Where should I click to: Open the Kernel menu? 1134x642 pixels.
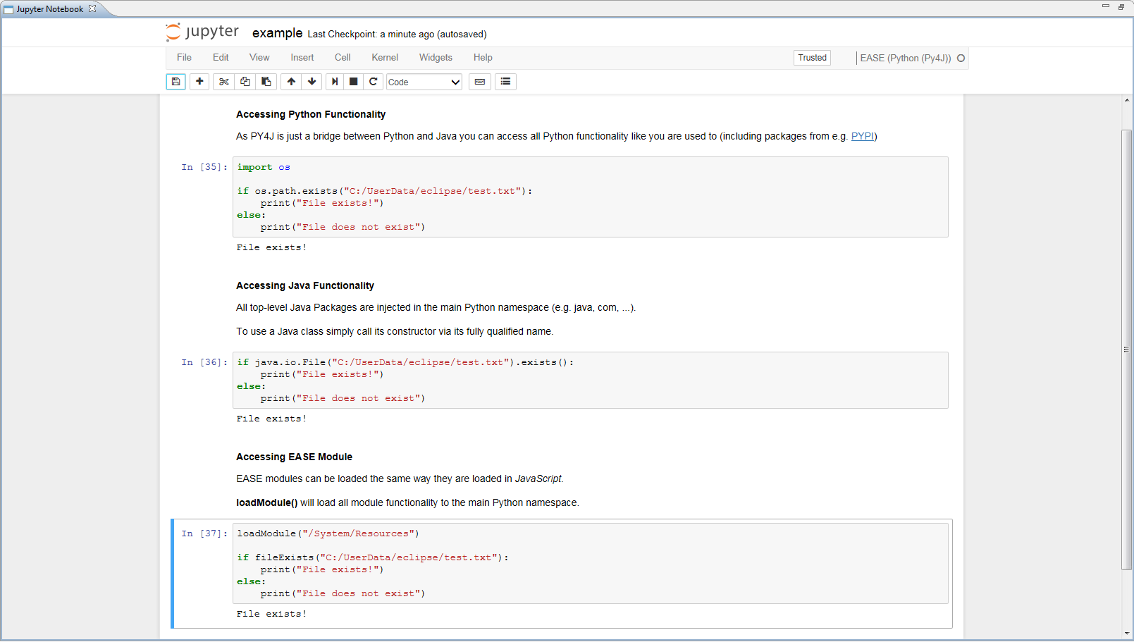pyautogui.click(x=385, y=58)
